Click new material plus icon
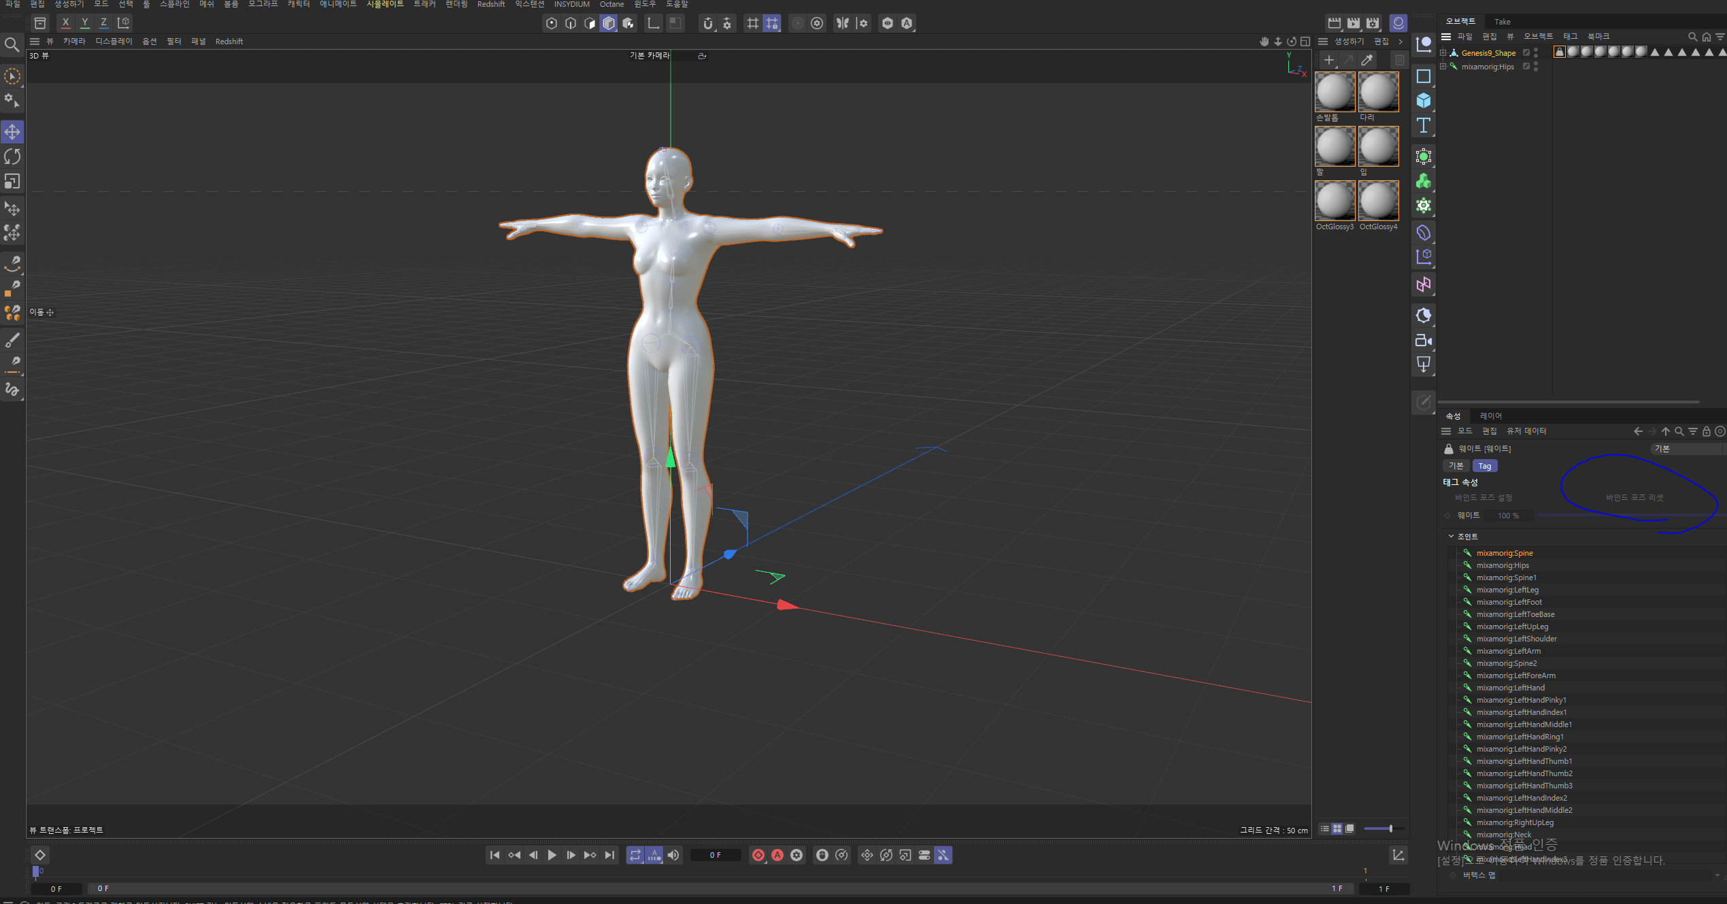1727x904 pixels. click(x=1328, y=60)
